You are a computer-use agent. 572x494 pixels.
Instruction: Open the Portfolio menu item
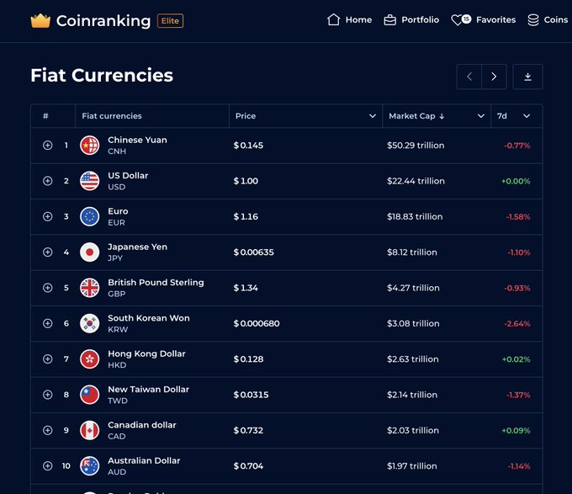(411, 20)
